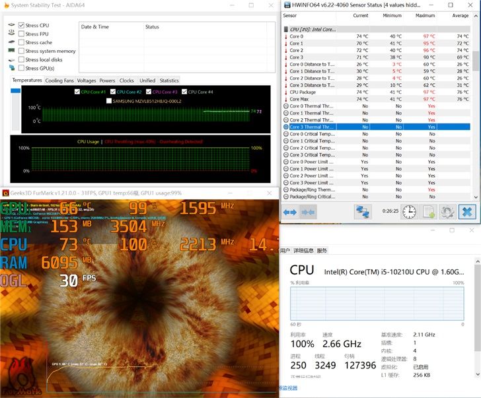This screenshot has height=398, width=481.
Task: Enable the Stress FPU checkbox
Action: point(21,34)
